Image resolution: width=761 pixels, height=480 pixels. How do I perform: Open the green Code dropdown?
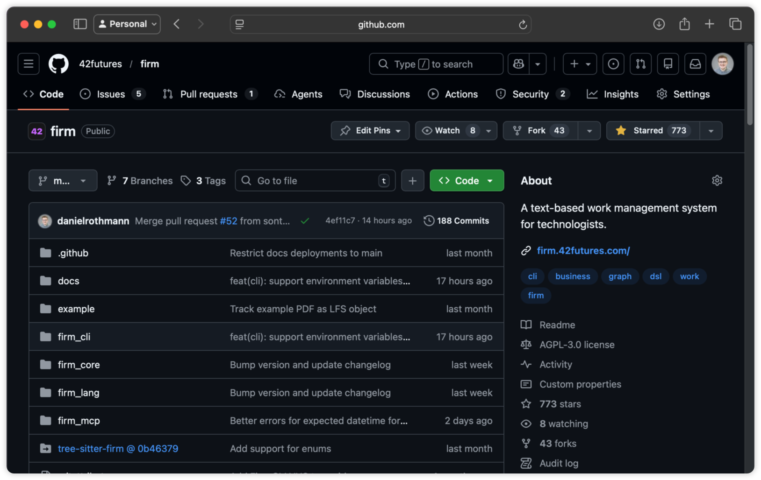pos(467,181)
